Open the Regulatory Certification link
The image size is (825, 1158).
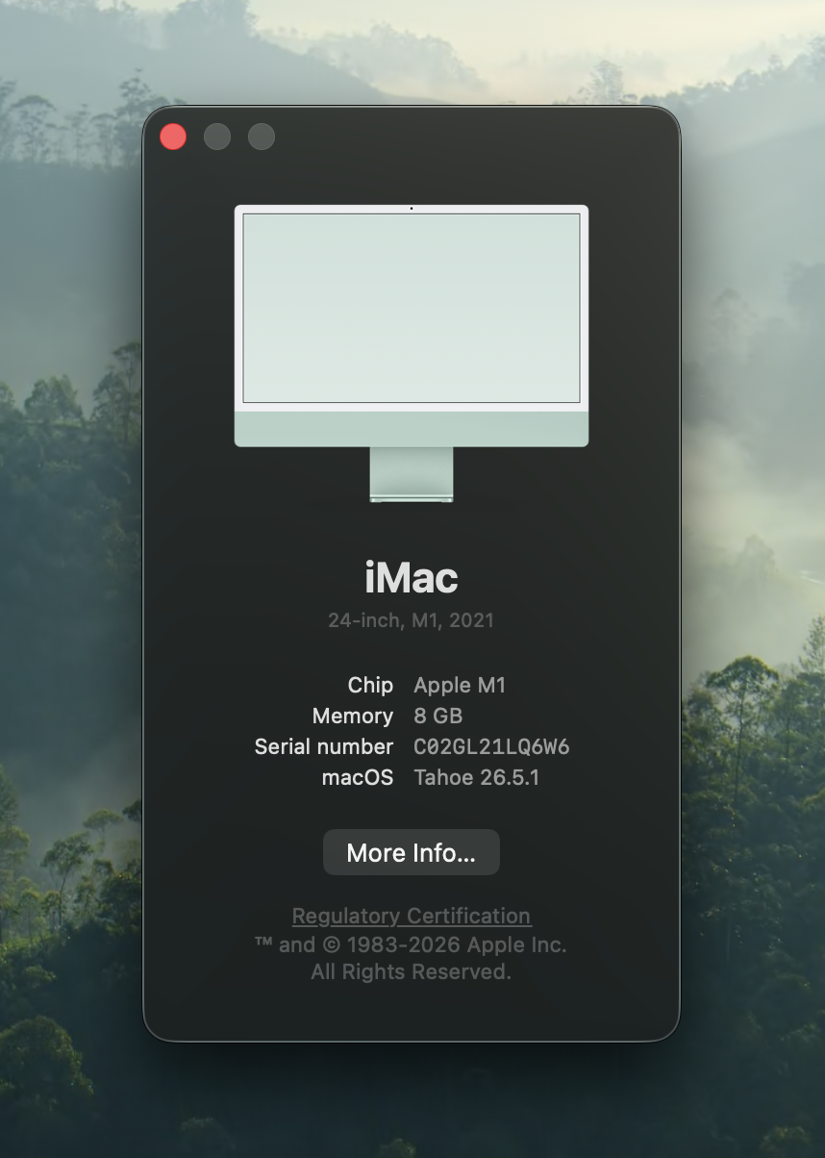[x=412, y=916]
